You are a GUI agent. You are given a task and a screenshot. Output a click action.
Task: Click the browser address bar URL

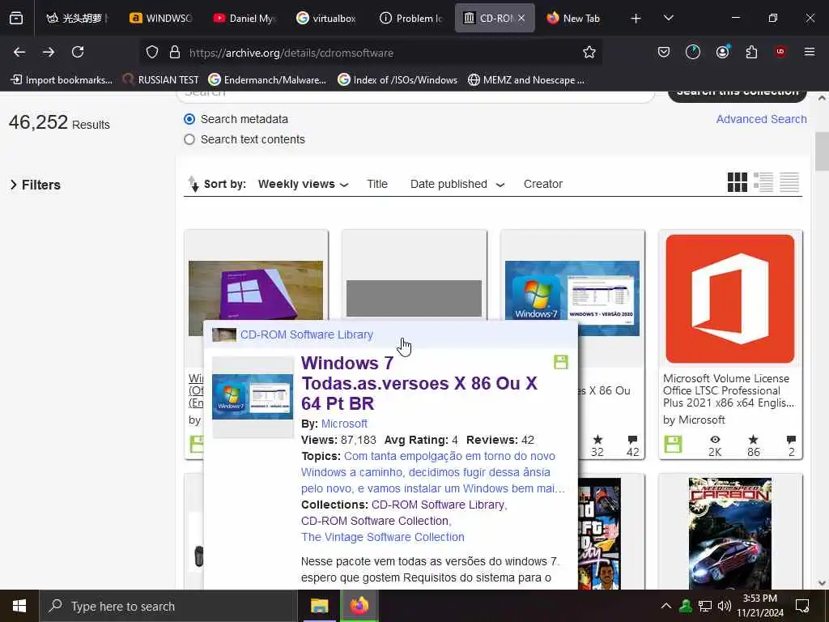tap(291, 53)
